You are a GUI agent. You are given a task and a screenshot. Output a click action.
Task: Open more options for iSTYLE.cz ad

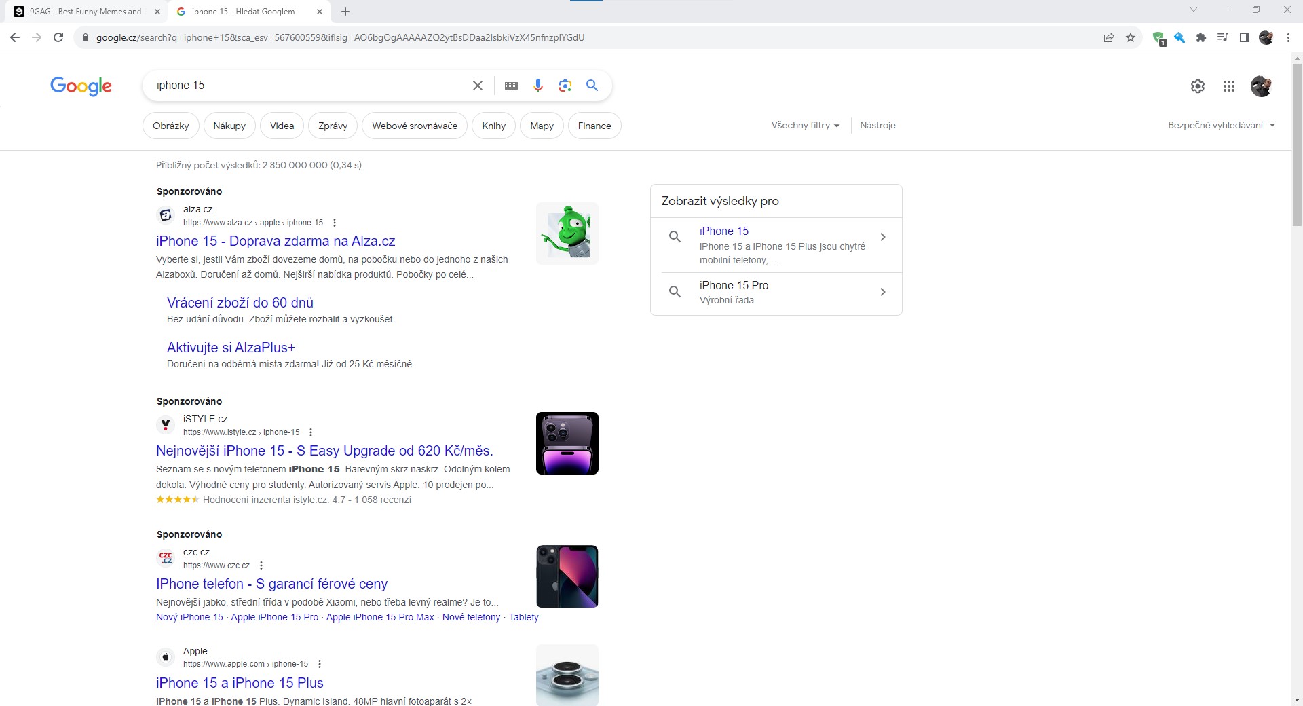pyautogui.click(x=311, y=432)
